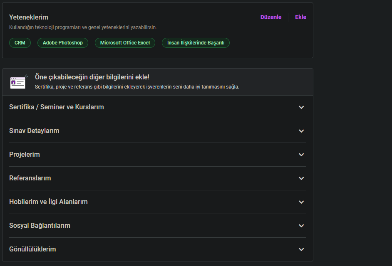Open the Sertifika / Seminer ve Kurslarım heading
Image resolution: width=392 pixels, height=266 pixels.
click(x=57, y=107)
